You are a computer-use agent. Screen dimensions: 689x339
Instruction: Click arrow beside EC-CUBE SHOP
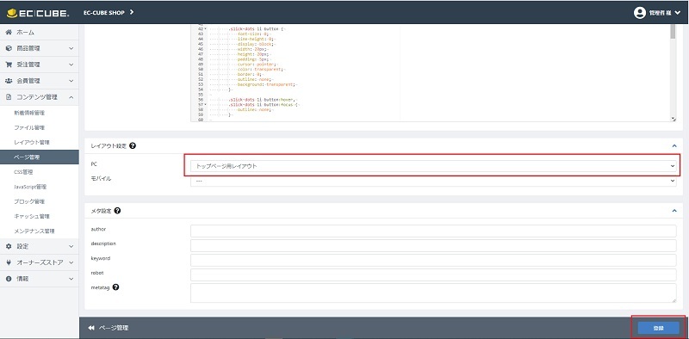point(132,12)
